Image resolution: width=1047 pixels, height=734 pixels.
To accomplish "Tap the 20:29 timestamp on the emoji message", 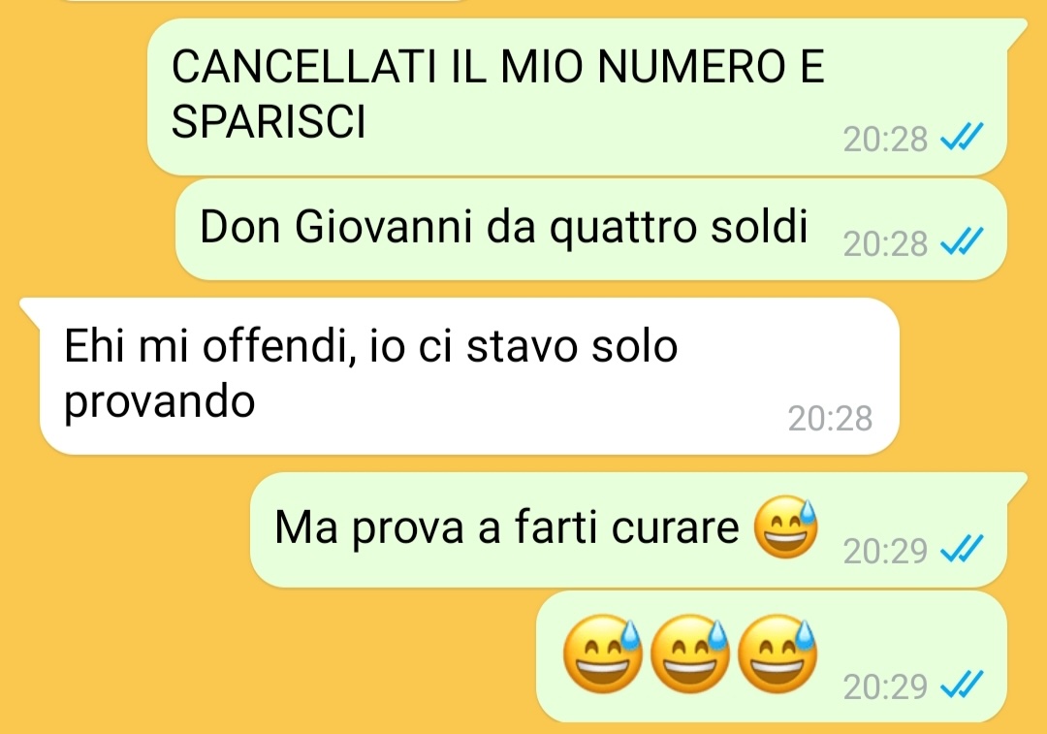I will 885,687.
